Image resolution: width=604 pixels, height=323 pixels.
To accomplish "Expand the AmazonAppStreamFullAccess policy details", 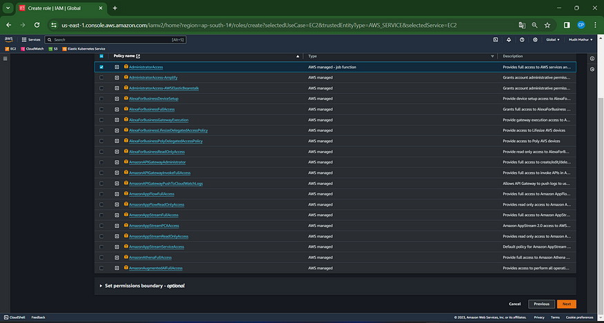I will pyautogui.click(x=117, y=215).
